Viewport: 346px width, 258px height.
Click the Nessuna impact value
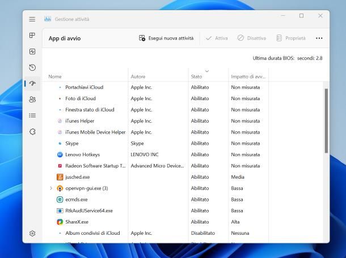pos(240,233)
